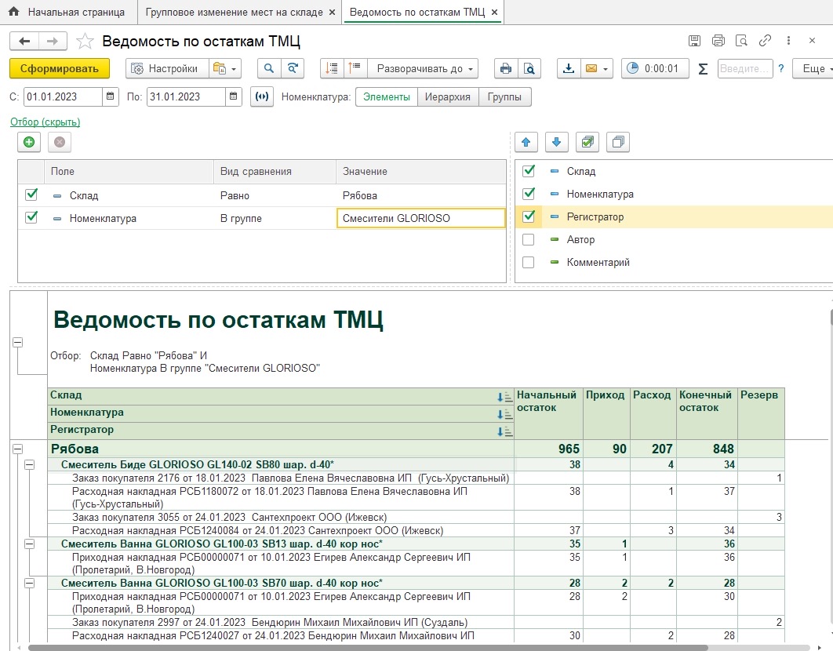Click the sigma sum icon
Viewport: 833px width, 651px height.
click(x=703, y=69)
